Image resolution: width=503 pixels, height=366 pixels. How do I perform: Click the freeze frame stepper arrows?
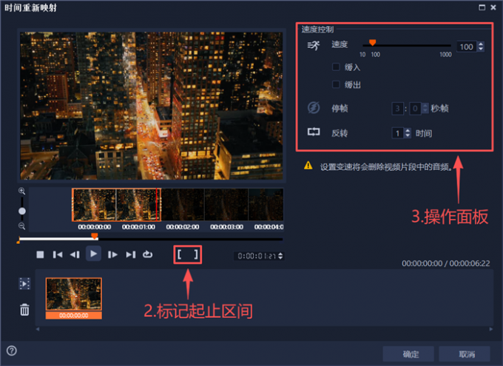[425, 109]
